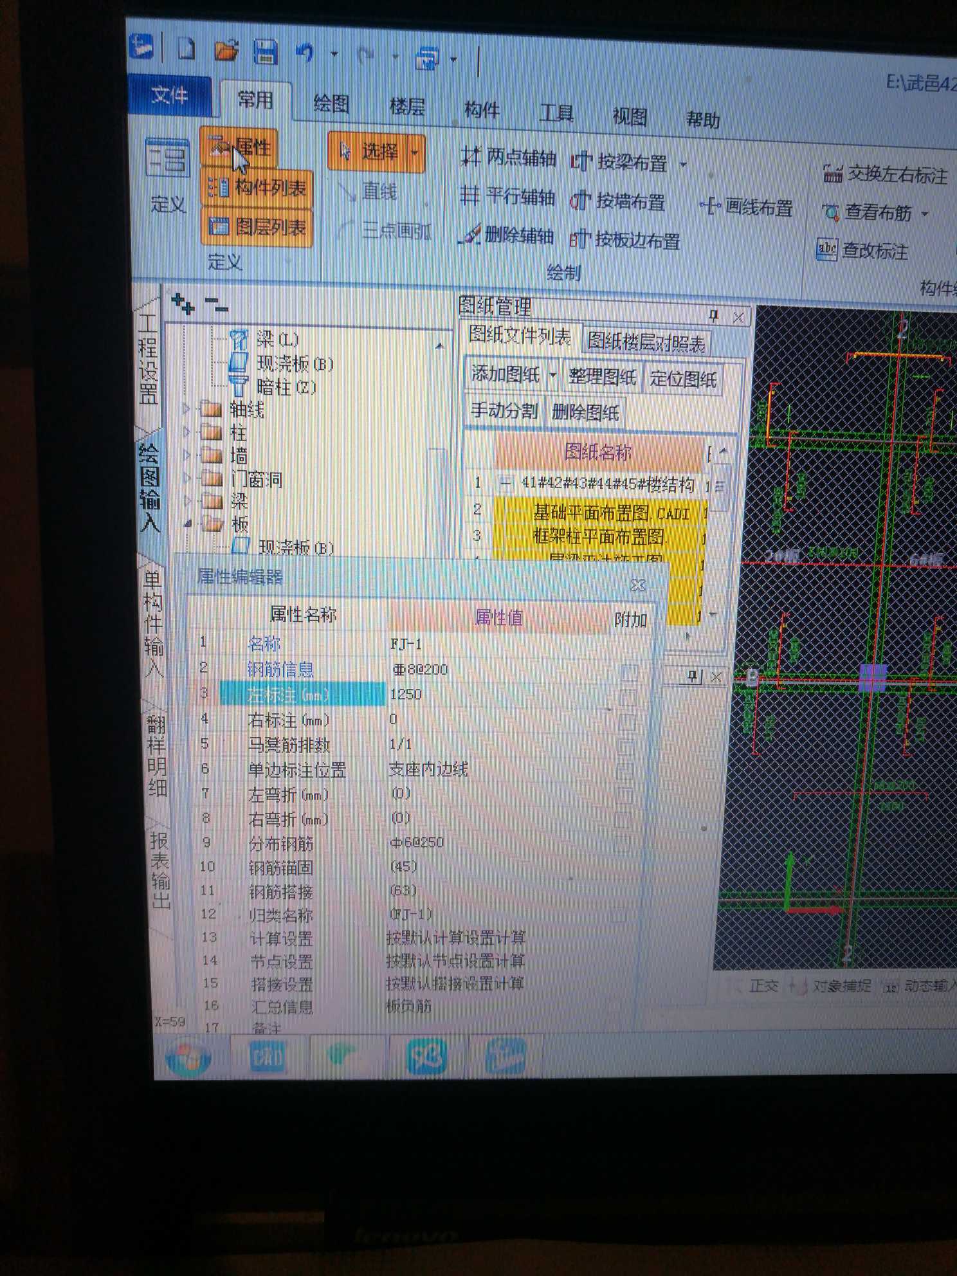This screenshot has width=957, height=1276.
Task: Click the 整理图纸 button
Action: point(603,377)
